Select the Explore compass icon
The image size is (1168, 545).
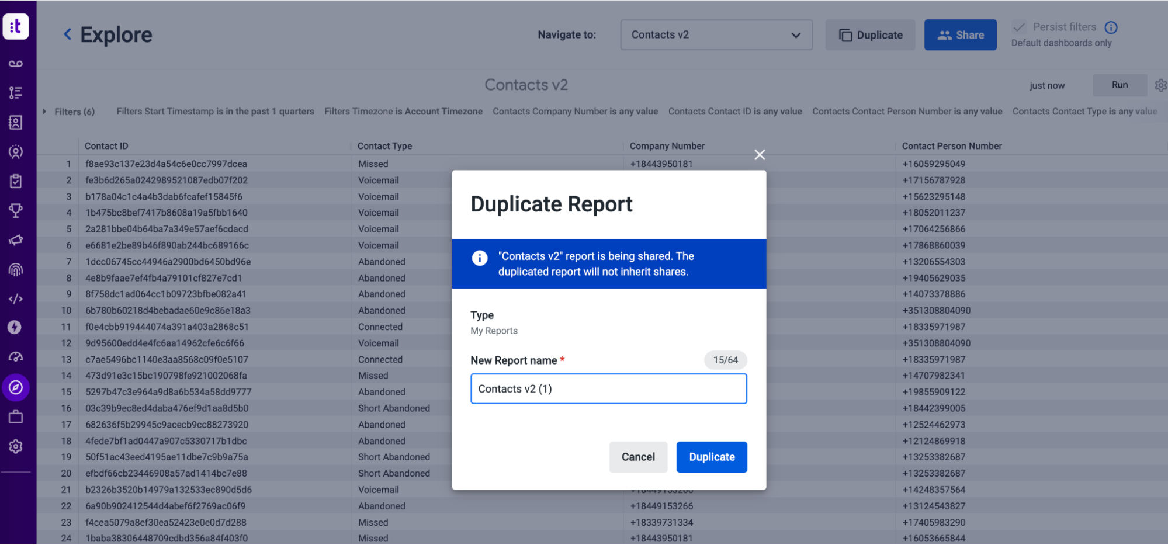point(16,387)
